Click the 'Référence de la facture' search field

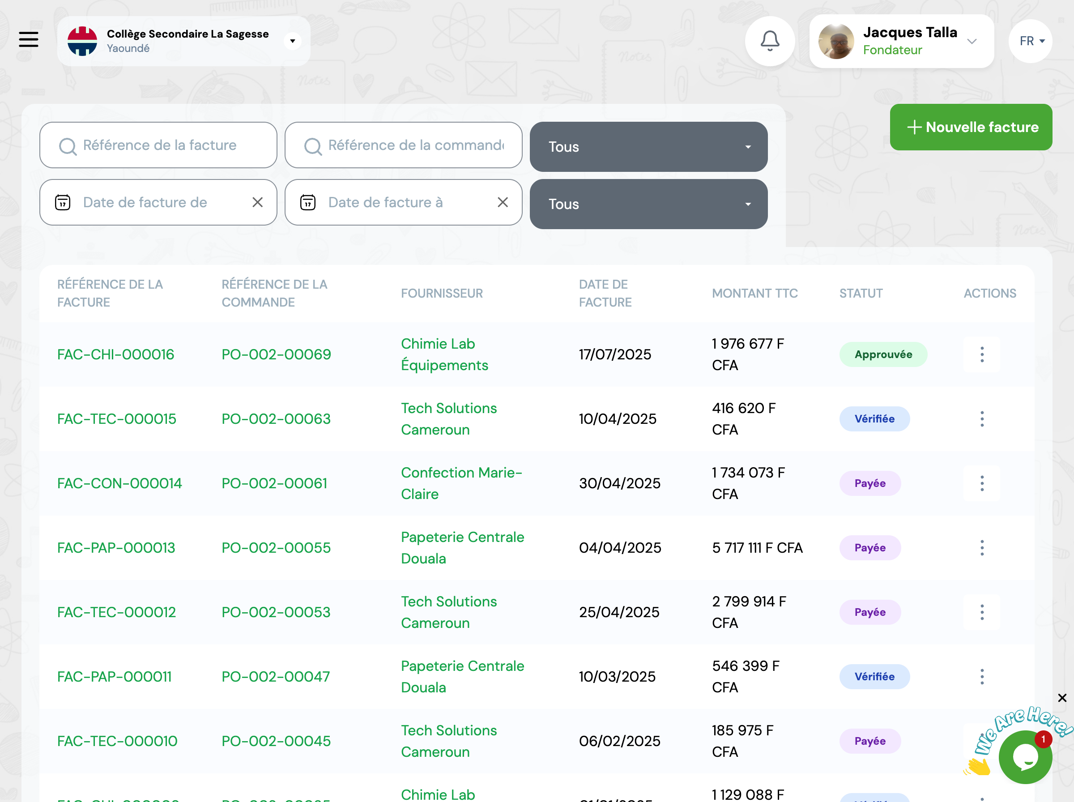pyautogui.click(x=159, y=145)
